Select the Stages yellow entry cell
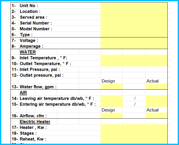179x145 pixels. (134, 133)
